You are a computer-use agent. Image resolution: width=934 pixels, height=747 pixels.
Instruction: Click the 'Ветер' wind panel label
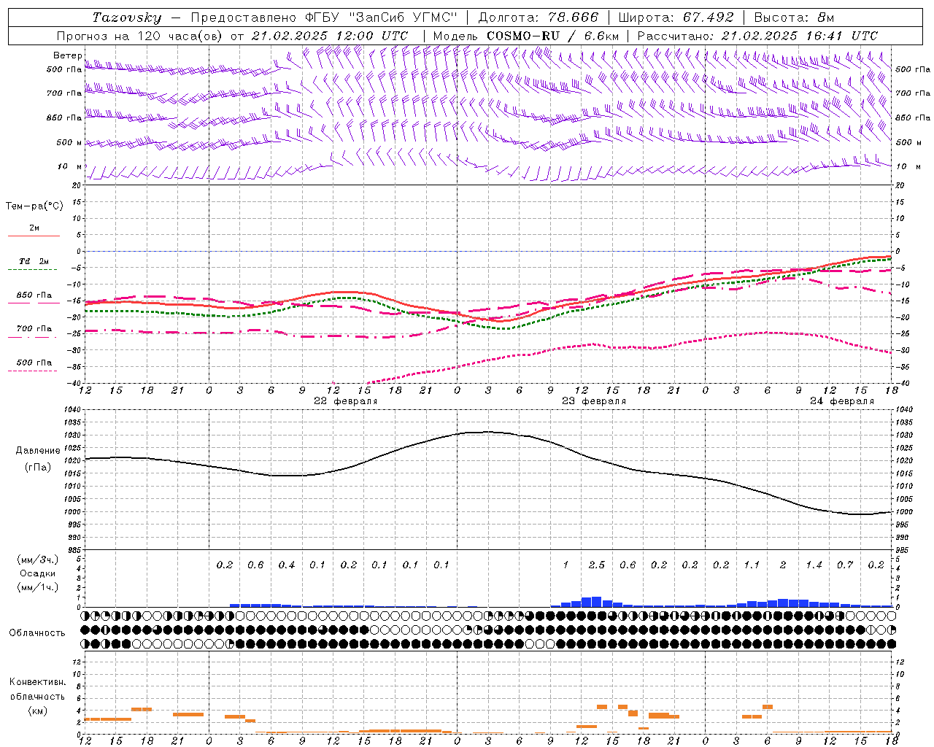point(67,55)
